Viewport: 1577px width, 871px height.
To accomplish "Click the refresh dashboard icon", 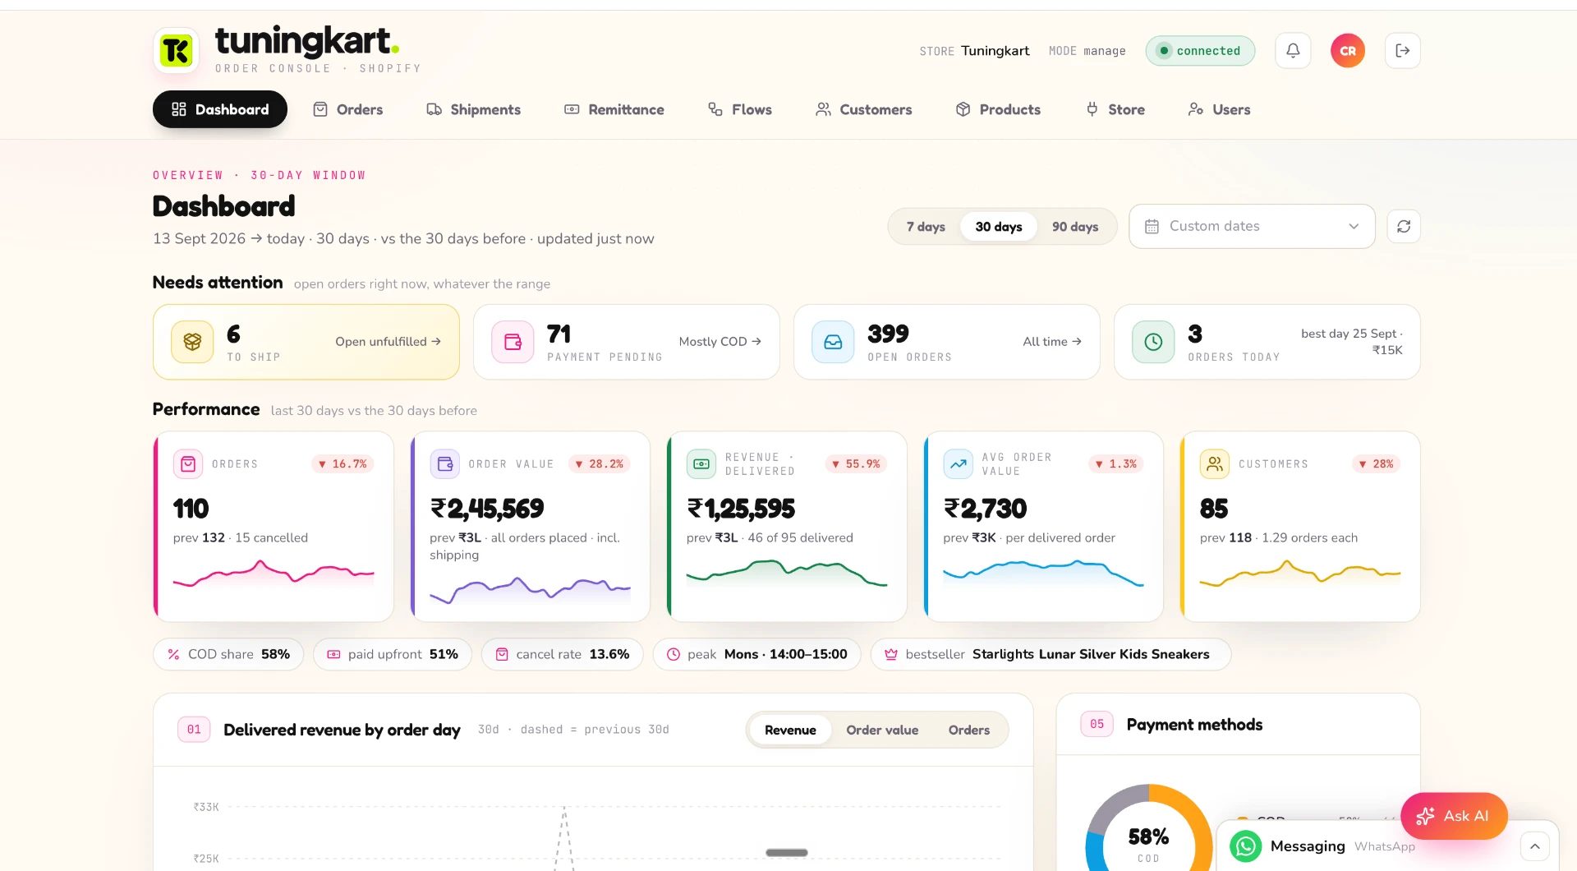I will pyautogui.click(x=1404, y=226).
